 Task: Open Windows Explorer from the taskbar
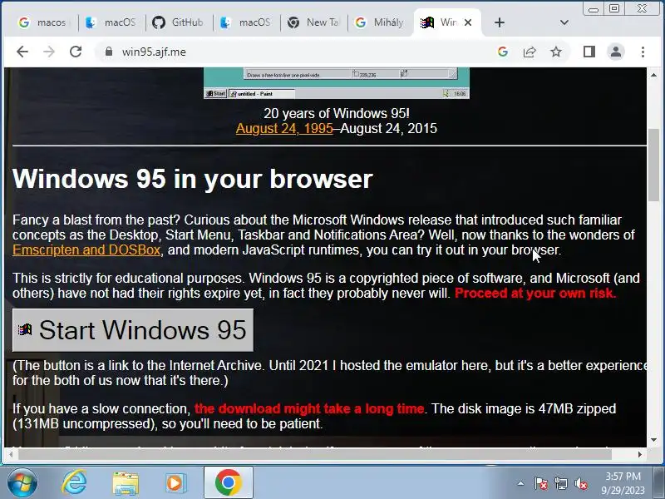126,483
